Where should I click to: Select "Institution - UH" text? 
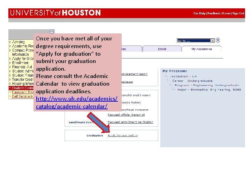[x=183, y=76]
